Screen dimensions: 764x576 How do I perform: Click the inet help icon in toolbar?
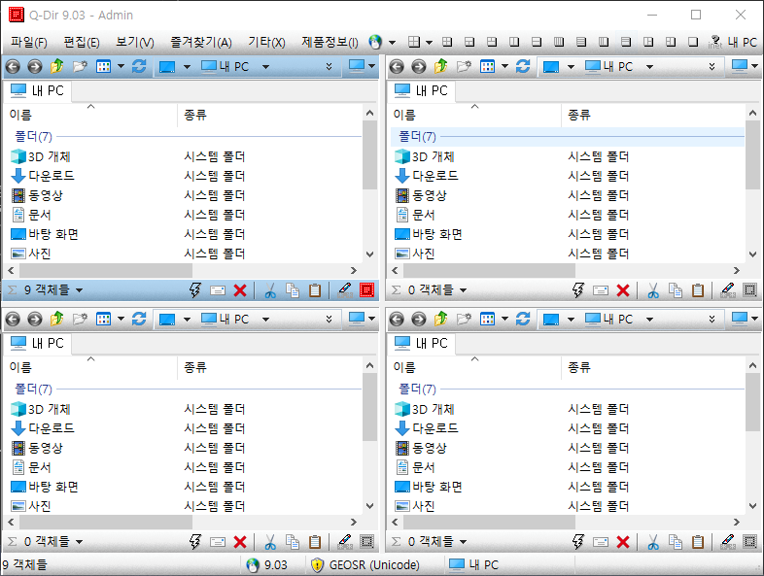click(x=714, y=43)
